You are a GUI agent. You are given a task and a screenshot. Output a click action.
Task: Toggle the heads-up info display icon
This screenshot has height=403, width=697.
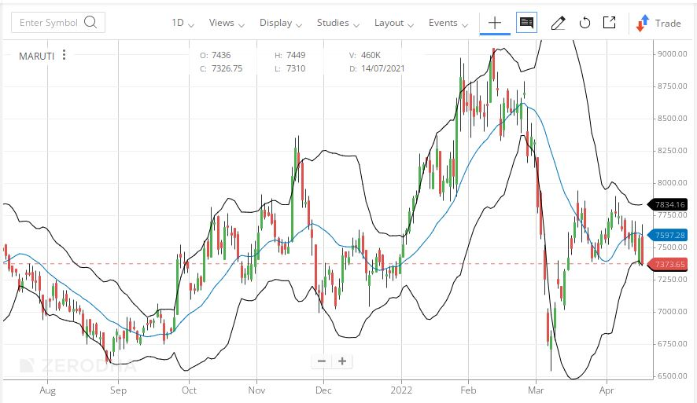coord(527,22)
